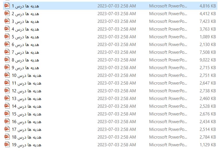Image resolution: width=220 pixels, height=152 pixels.
Task: Select file name هدیه ها درس 2
Action: [x=26, y=14]
